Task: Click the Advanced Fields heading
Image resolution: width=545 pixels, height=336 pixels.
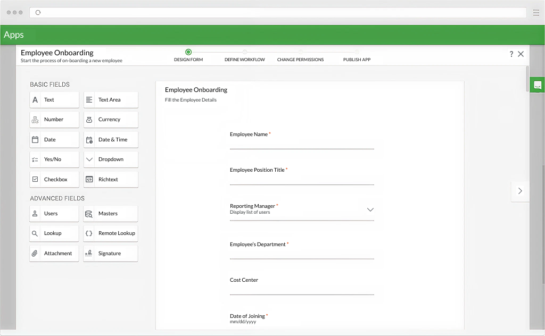Action: (57, 198)
